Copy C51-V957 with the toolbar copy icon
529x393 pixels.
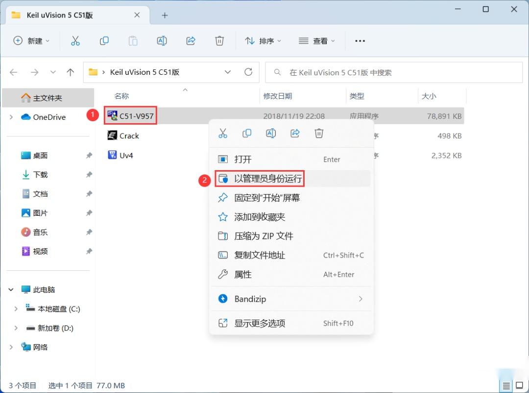tap(104, 41)
